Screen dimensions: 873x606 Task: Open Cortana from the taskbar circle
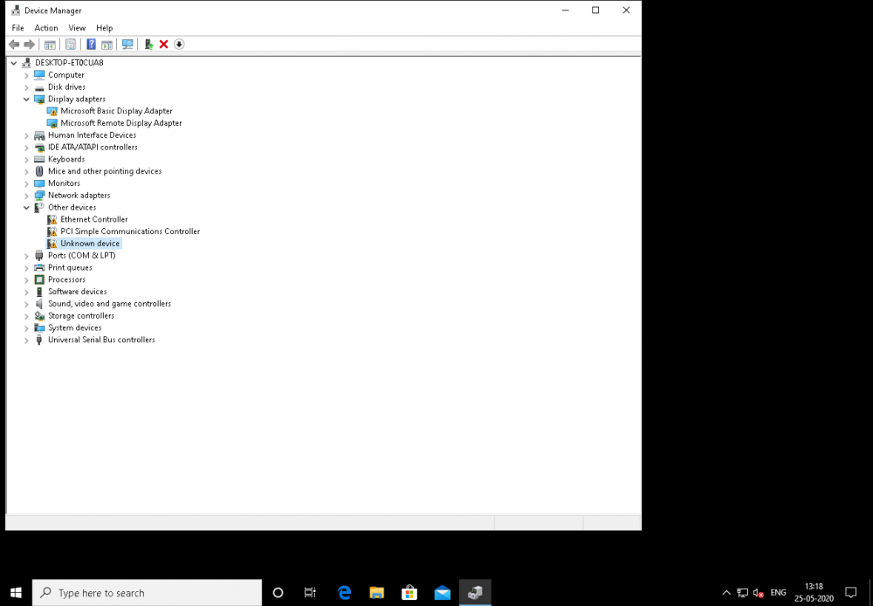(278, 593)
